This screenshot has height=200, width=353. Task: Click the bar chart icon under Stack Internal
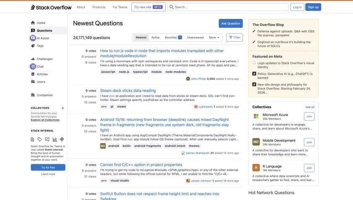point(55,139)
